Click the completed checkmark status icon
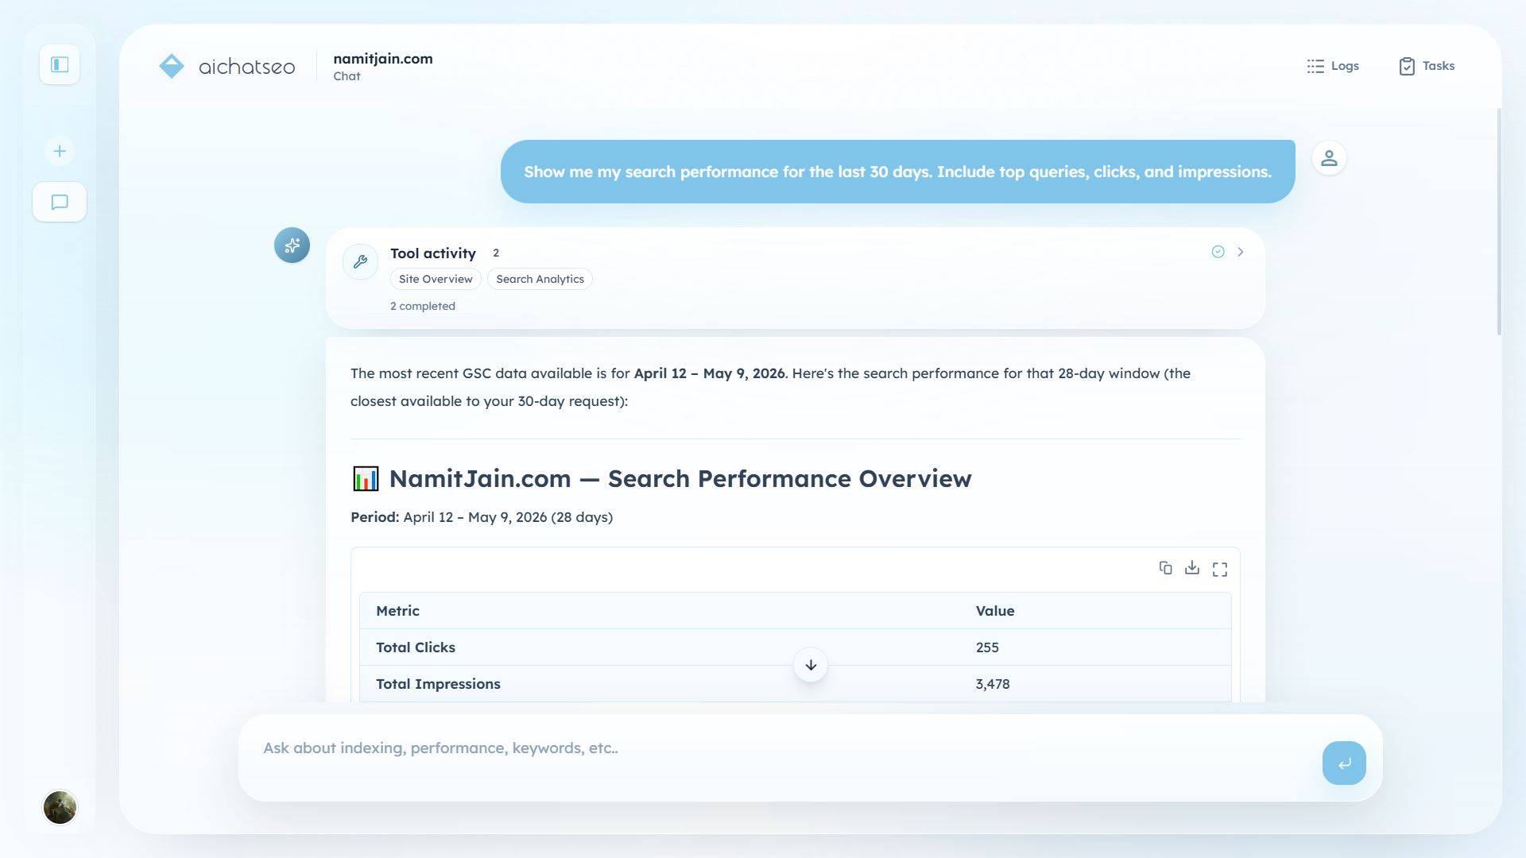 coord(1218,252)
